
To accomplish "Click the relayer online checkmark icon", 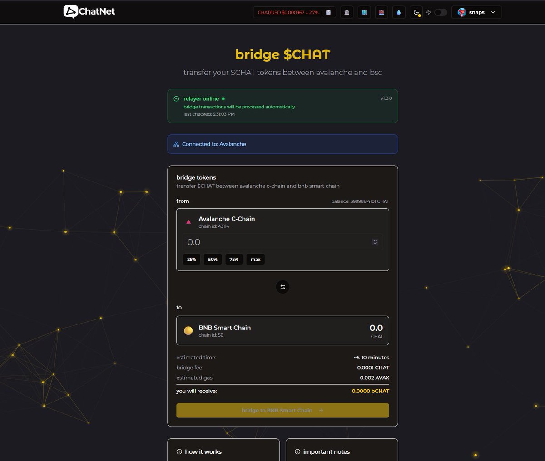I will pos(176,98).
